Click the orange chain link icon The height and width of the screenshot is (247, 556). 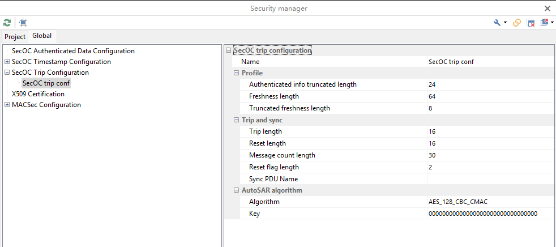coord(516,23)
